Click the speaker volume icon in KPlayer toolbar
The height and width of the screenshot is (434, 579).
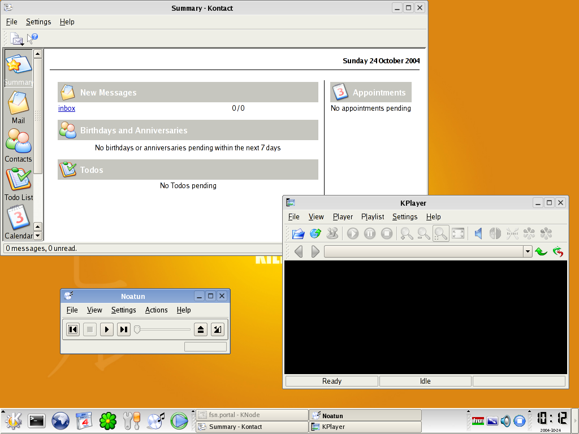pyautogui.click(x=478, y=233)
